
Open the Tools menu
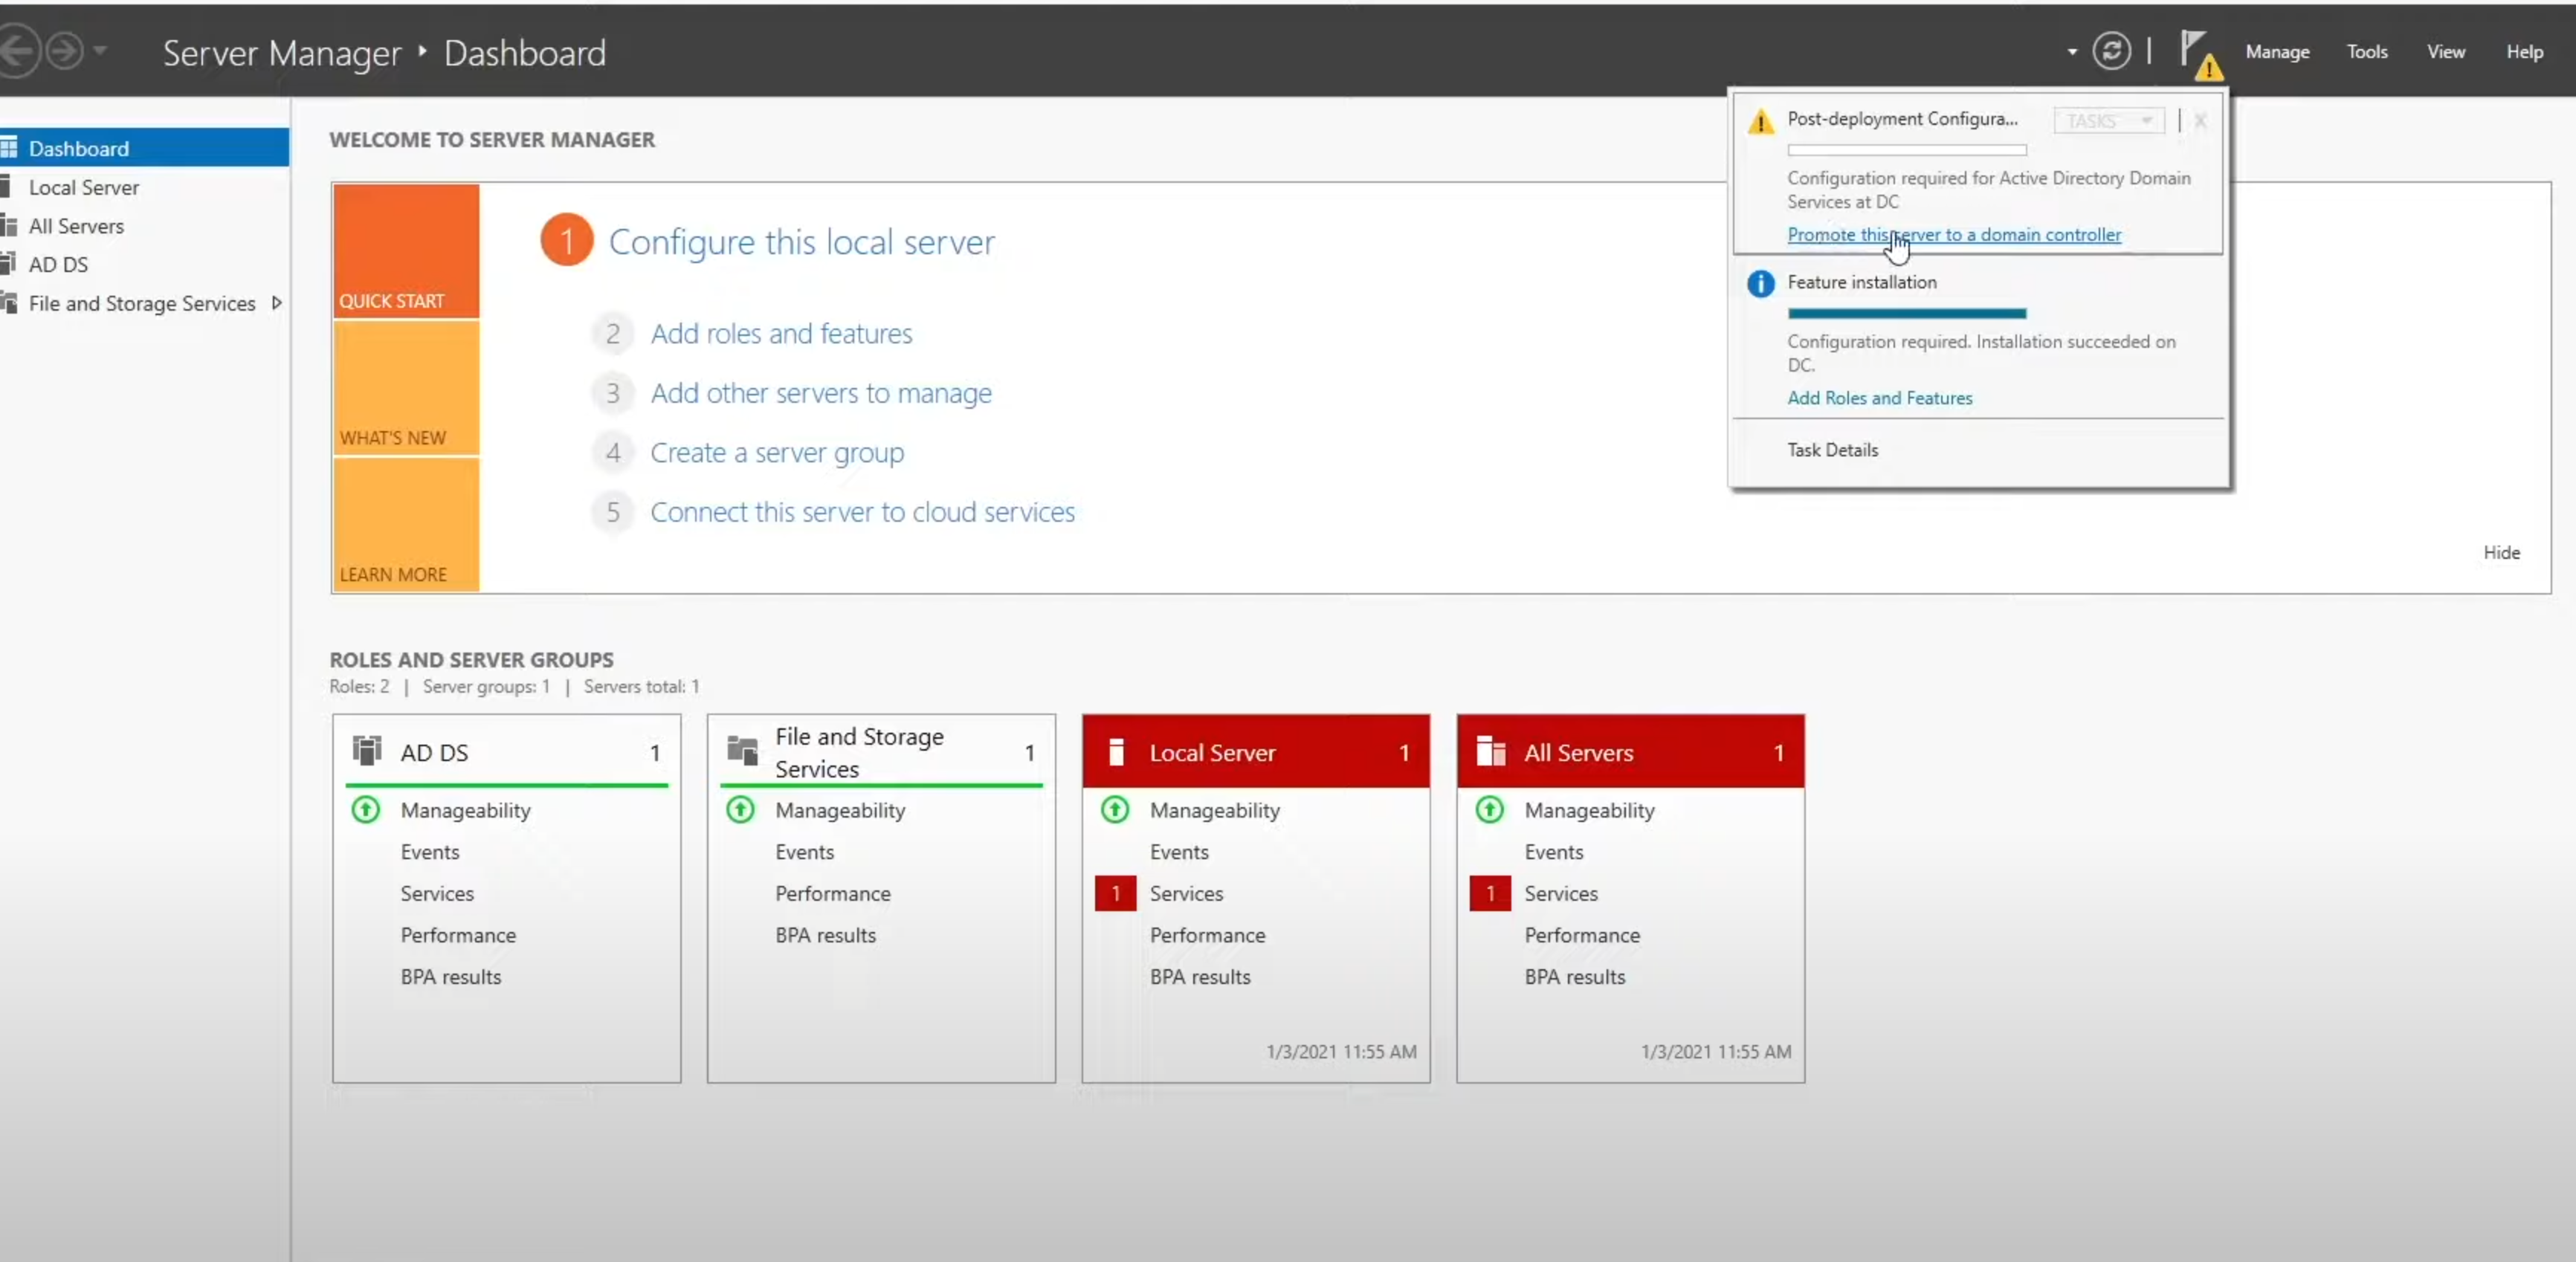tap(2367, 52)
